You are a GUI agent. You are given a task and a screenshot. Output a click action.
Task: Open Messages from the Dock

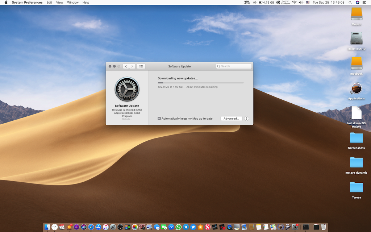pyautogui.click(x=157, y=227)
